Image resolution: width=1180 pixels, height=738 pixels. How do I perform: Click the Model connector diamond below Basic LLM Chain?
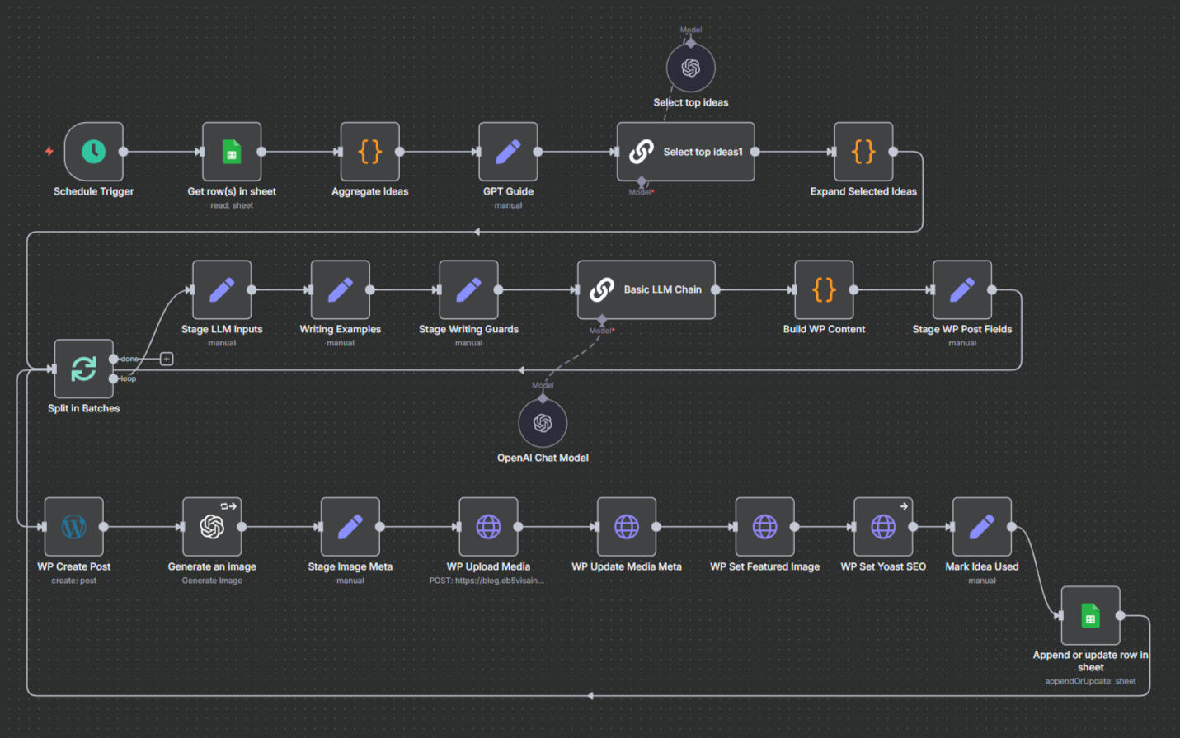coord(601,322)
